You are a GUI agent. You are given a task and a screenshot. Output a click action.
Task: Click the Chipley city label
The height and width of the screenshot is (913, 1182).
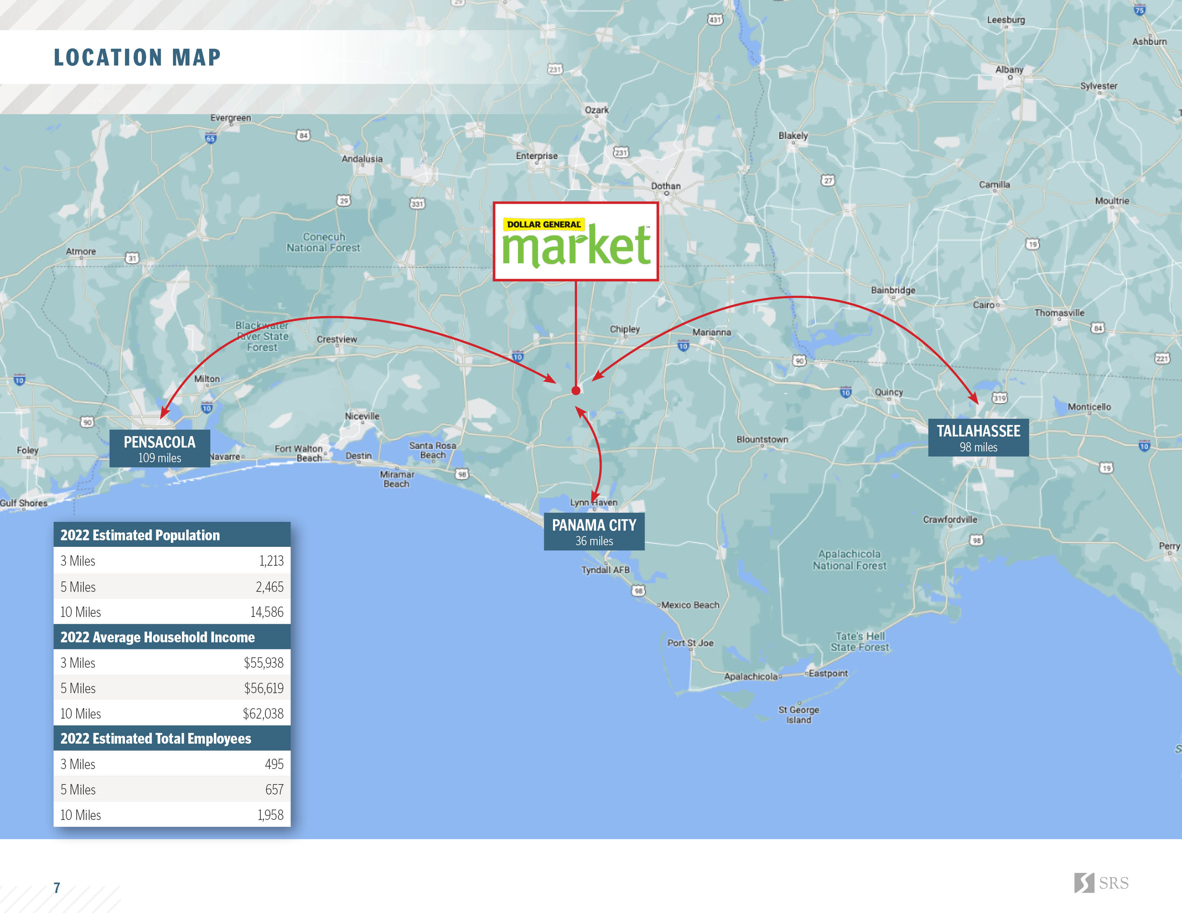(625, 329)
